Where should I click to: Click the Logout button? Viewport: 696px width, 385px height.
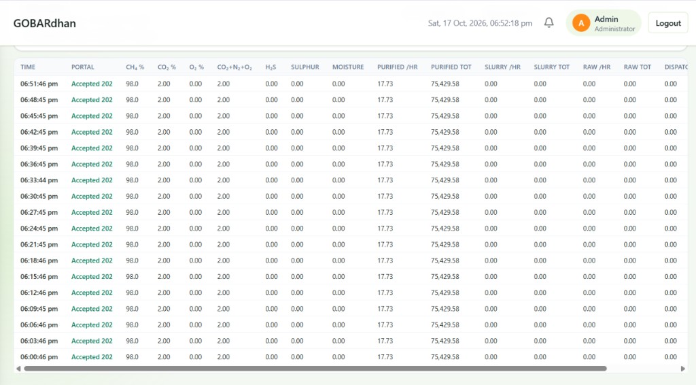click(x=668, y=23)
